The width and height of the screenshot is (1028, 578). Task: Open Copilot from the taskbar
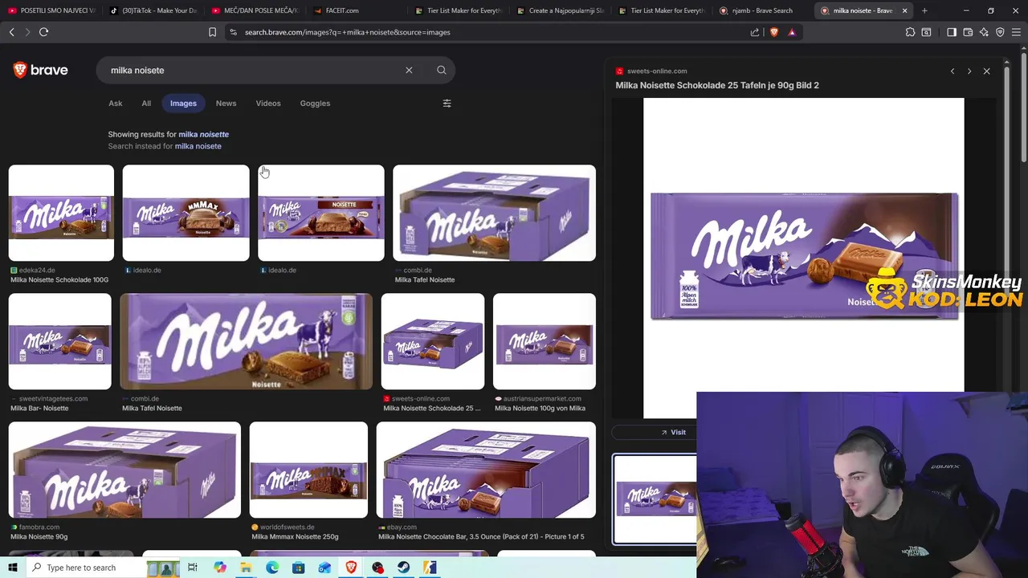point(219,568)
